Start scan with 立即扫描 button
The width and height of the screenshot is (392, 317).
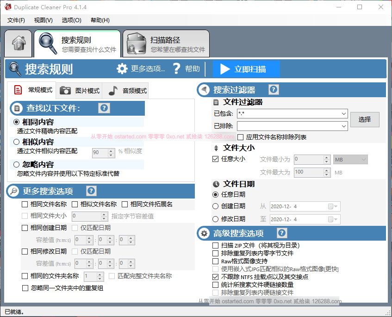click(246, 69)
